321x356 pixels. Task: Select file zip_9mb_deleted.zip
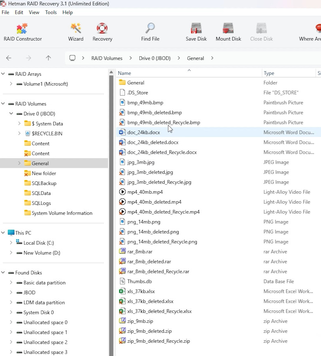pyautogui.click(x=149, y=331)
